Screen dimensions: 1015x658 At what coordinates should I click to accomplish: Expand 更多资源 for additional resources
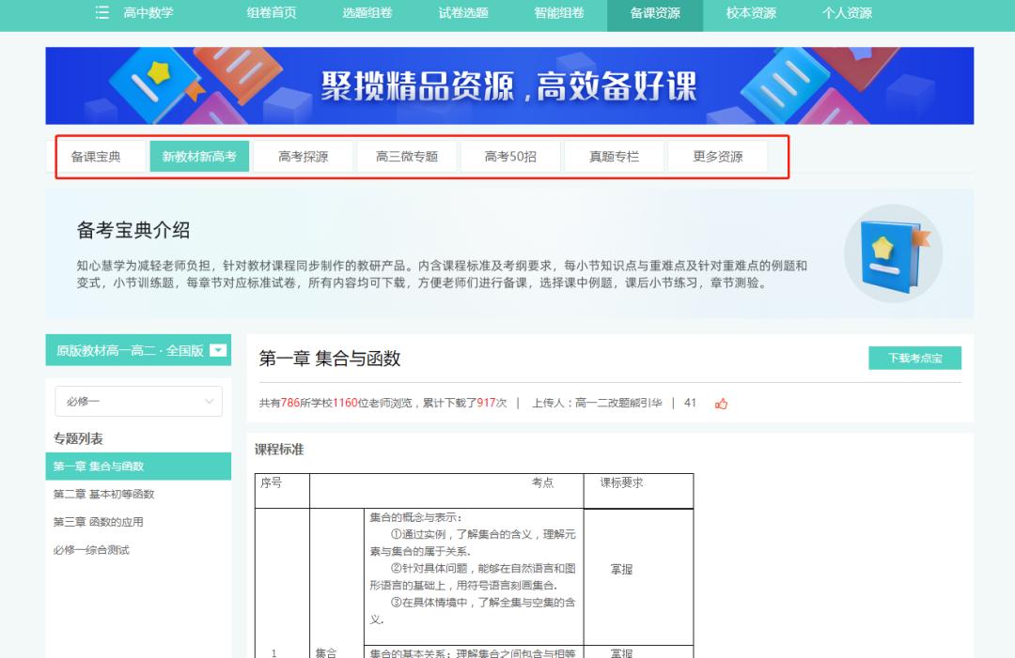pyautogui.click(x=719, y=156)
